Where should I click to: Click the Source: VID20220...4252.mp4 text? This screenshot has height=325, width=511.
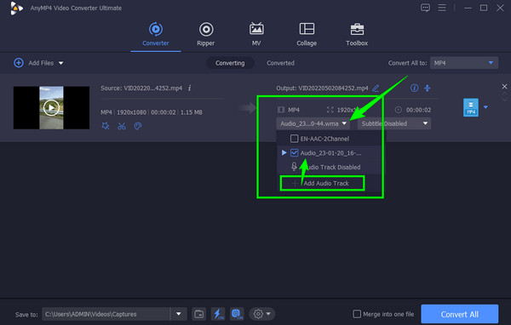point(141,88)
